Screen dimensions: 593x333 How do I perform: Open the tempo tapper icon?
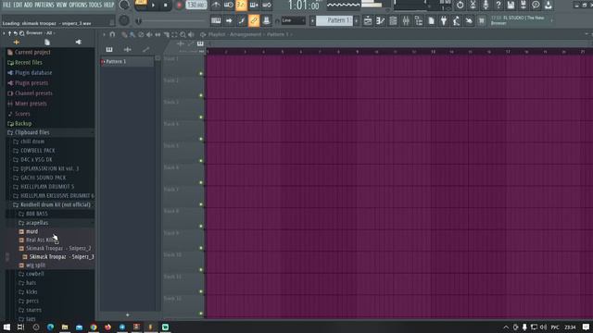(x=457, y=20)
